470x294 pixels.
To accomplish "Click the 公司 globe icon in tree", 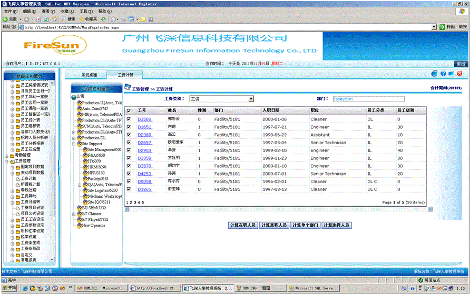I will (x=73, y=97).
